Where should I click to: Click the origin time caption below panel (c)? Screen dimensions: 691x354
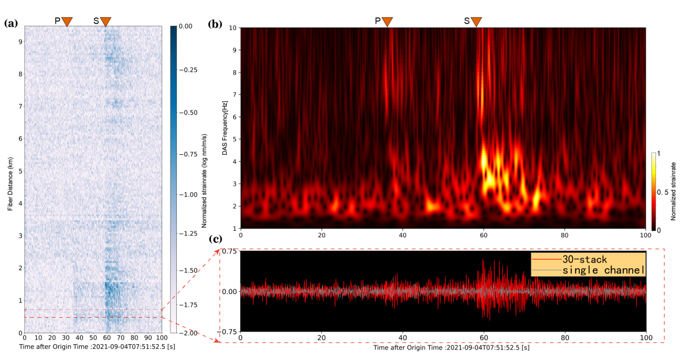[460, 348]
